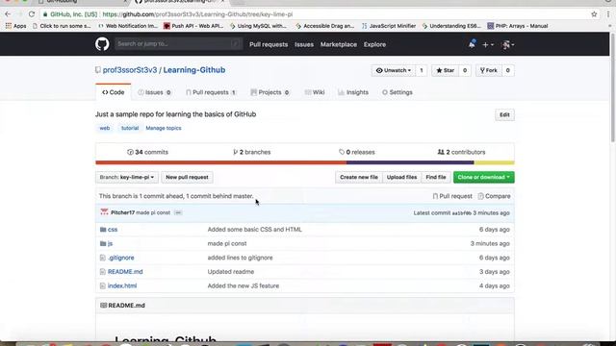Screen dimensions: 616x346
Task: Click Manage topics link
Action: pos(164,128)
